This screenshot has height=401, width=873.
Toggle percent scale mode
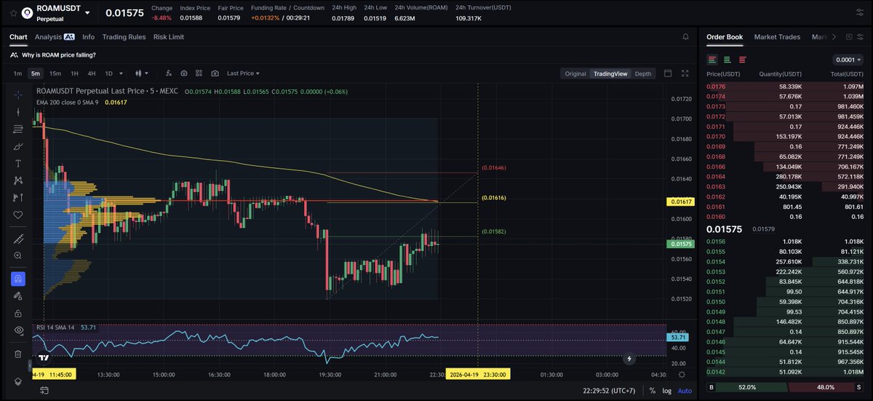pos(653,391)
